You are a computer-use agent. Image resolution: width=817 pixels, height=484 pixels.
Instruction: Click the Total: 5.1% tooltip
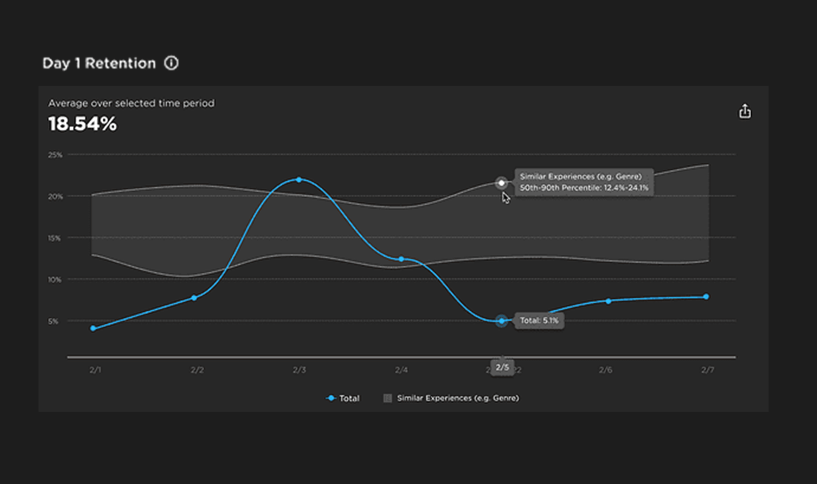539,320
